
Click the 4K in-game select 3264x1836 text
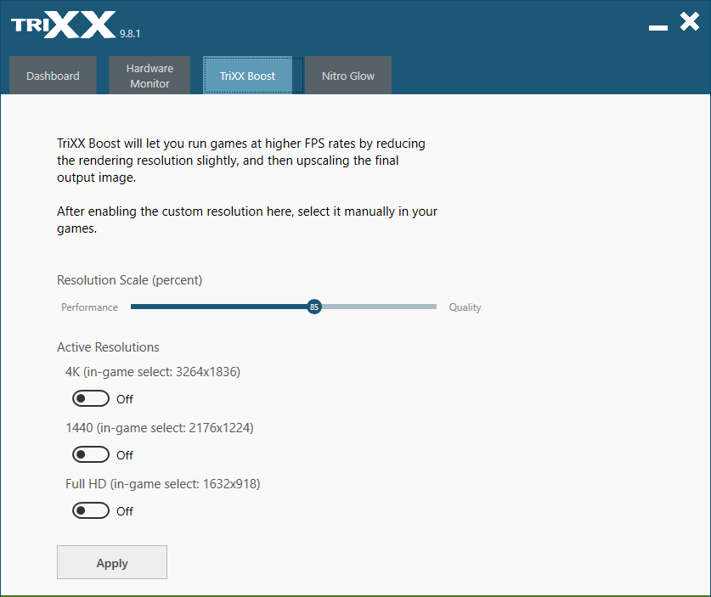coord(153,372)
